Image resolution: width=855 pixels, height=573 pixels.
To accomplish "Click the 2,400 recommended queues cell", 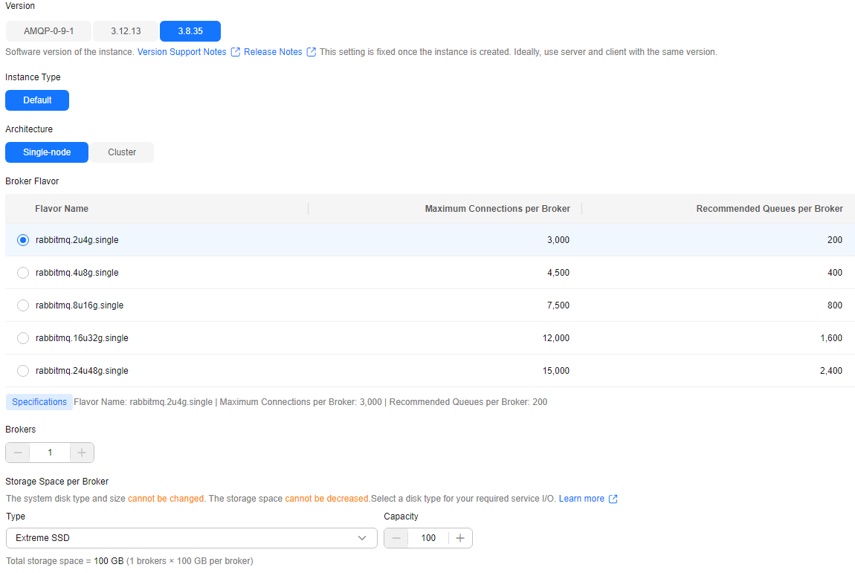I will [x=831, y=371].
